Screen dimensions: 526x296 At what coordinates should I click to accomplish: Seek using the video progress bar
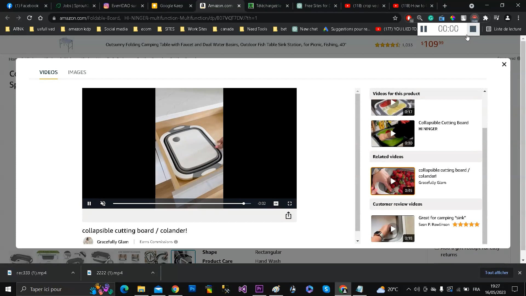coord(178,204)
